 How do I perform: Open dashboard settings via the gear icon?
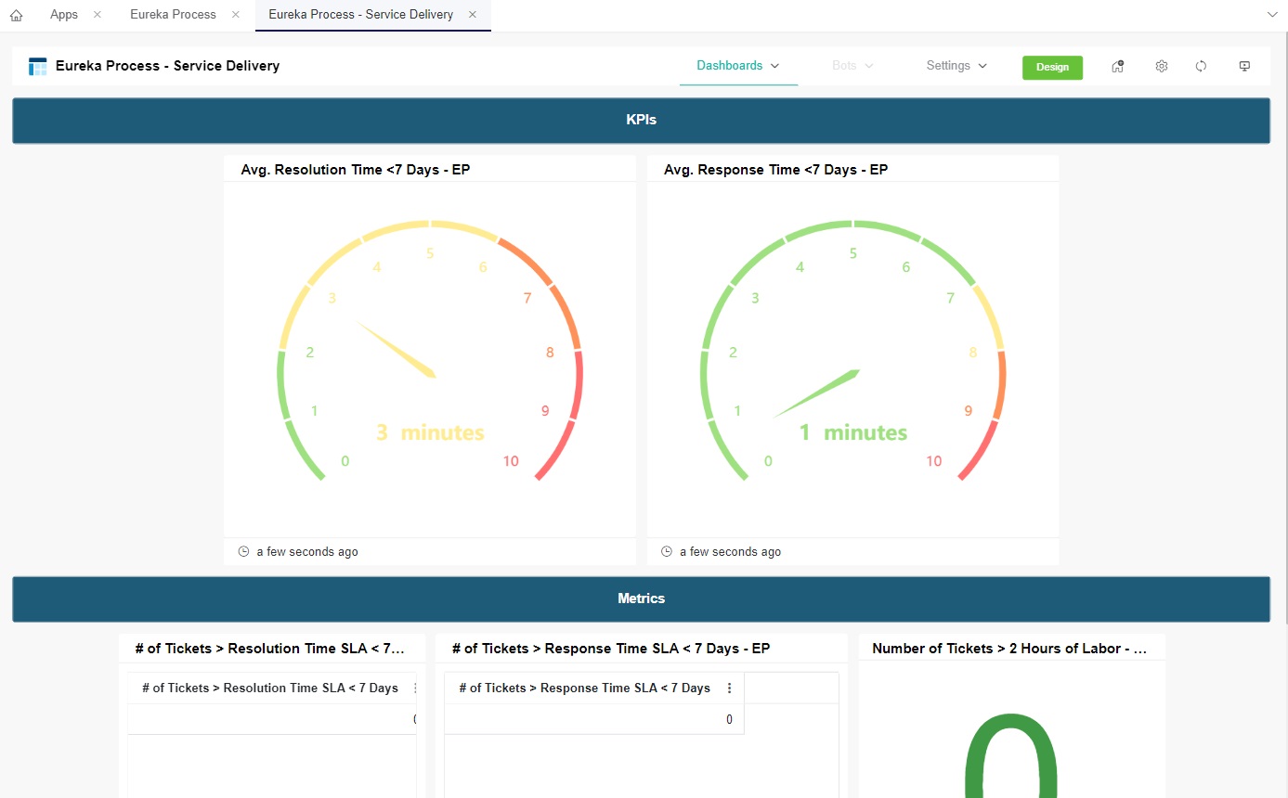1161,66
